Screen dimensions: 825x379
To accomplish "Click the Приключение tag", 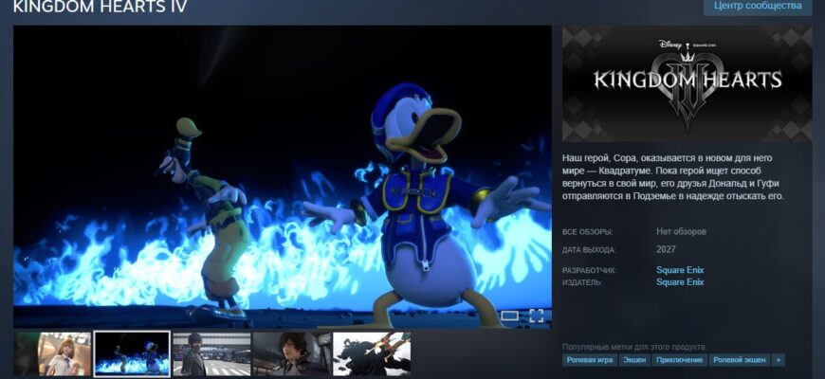I will 679,360.
